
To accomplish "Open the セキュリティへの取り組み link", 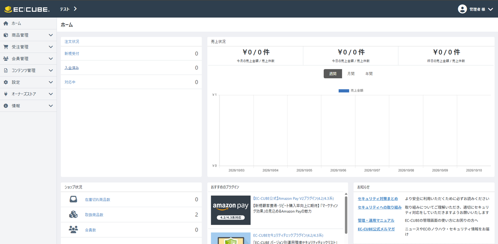I will click(380, 207).
